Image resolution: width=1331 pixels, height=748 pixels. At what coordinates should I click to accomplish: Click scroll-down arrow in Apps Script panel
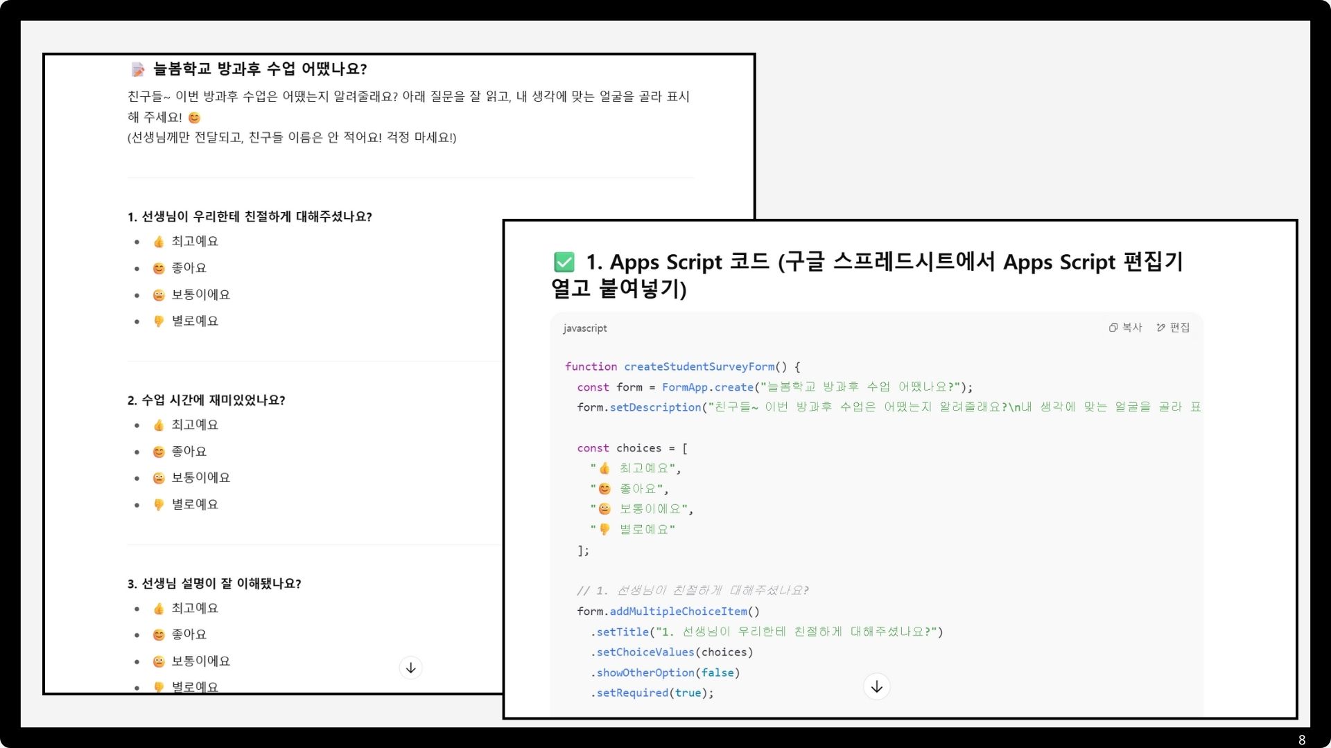click(x=877, y=686)
